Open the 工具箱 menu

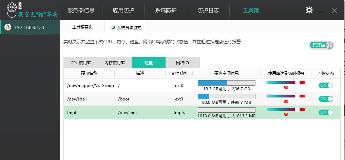point(251,10)
